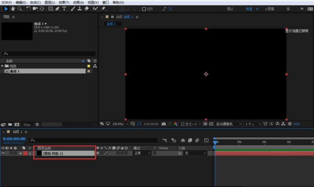Click the yellow label of 纯色 folder

click(89, 66)
